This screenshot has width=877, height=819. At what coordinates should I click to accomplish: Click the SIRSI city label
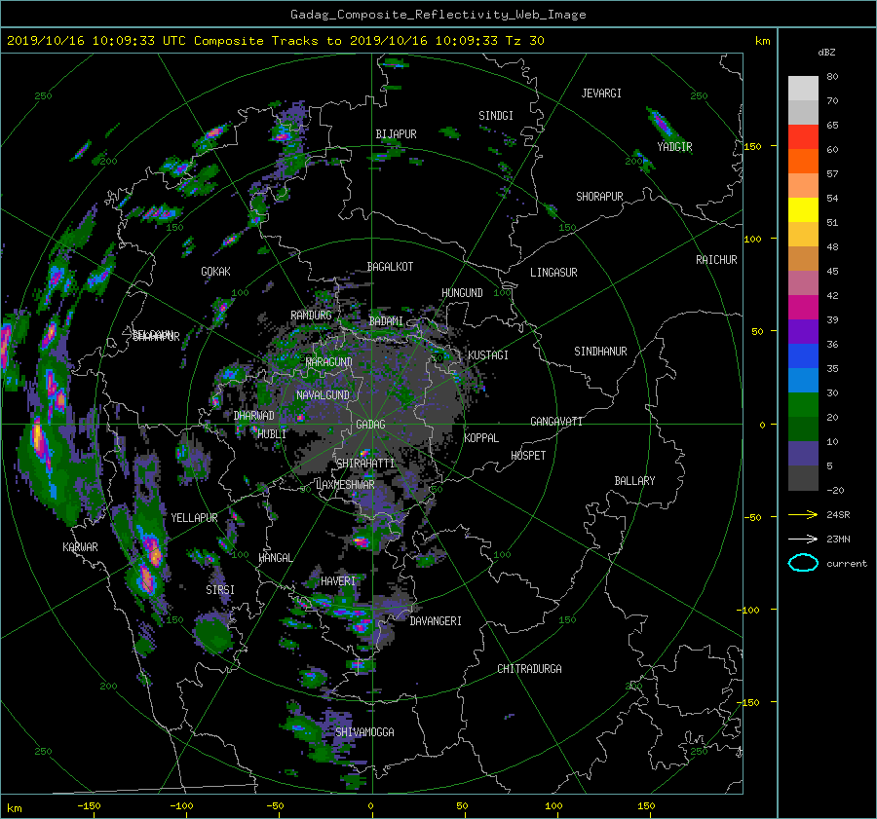pyautogui.click(x=220, y=590)
